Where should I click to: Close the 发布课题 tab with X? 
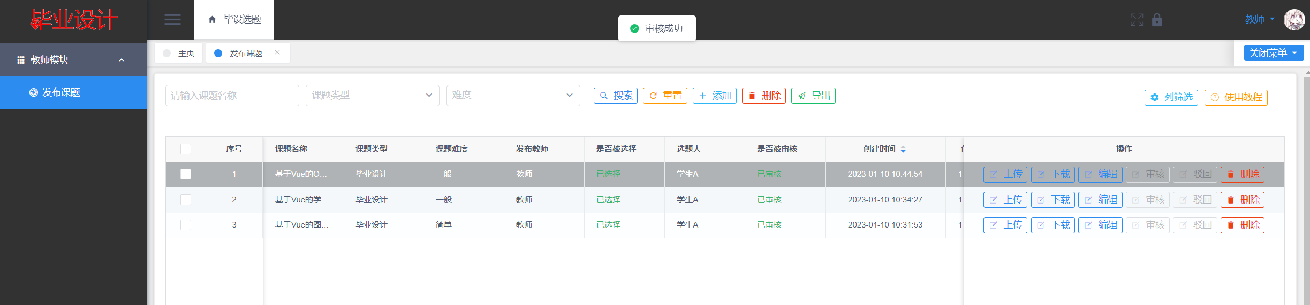point(277,52)
